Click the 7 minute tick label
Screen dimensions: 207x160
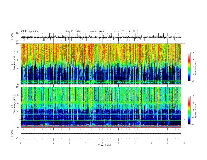click(x=135, y=143)
